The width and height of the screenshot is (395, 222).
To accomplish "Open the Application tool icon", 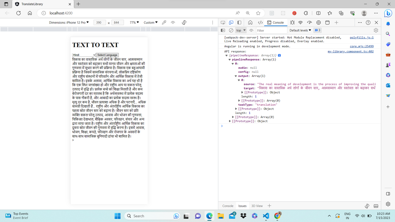I will [x=327, y=23].
